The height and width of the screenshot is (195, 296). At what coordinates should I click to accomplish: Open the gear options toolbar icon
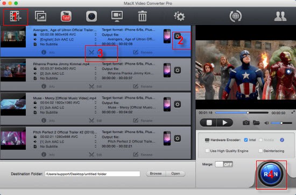click(179, 16)
